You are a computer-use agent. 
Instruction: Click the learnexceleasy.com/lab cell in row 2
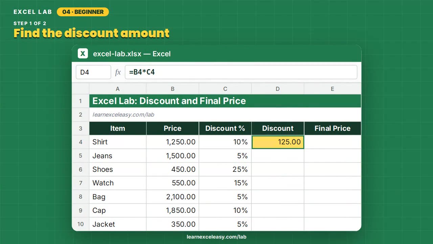click(225, 115)
